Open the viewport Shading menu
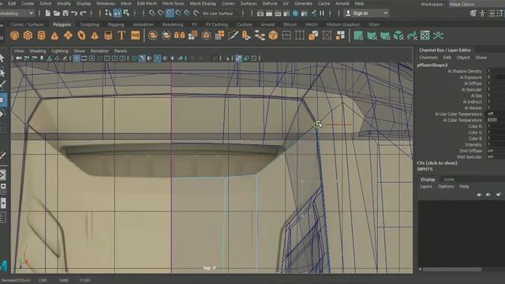The image size is (505, 284). pyautogui.click(x=38, y=50)
